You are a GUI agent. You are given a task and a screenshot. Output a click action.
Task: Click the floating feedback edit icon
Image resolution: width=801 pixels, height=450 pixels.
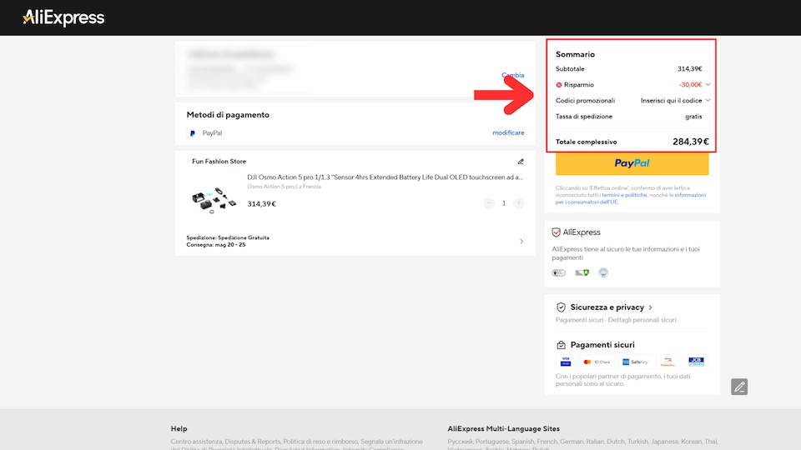coord(739,387)
